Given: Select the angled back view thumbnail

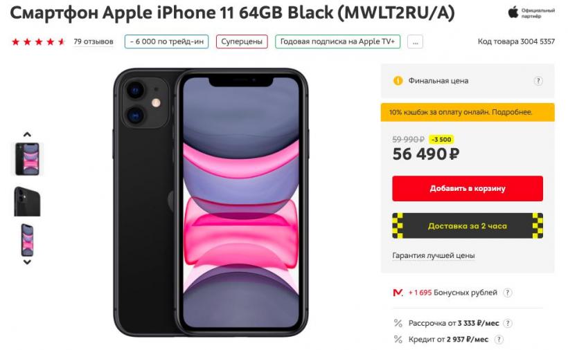Looking at the screenshot, I should [27, 201].
